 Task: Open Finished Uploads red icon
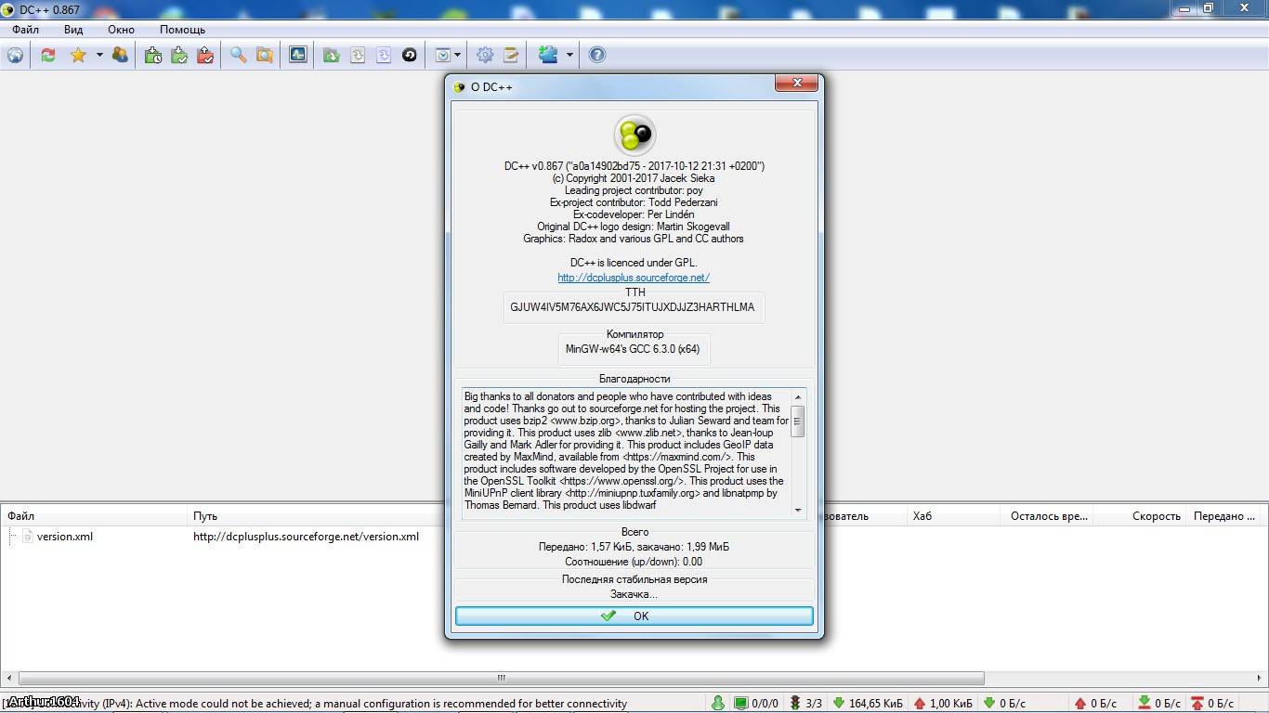pyautogui.click(x=205, y=56)
